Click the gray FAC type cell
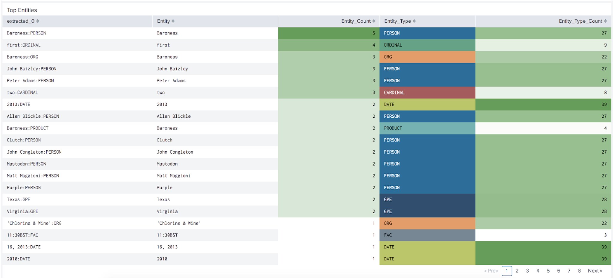613x278 pixels. pos(427,235)
